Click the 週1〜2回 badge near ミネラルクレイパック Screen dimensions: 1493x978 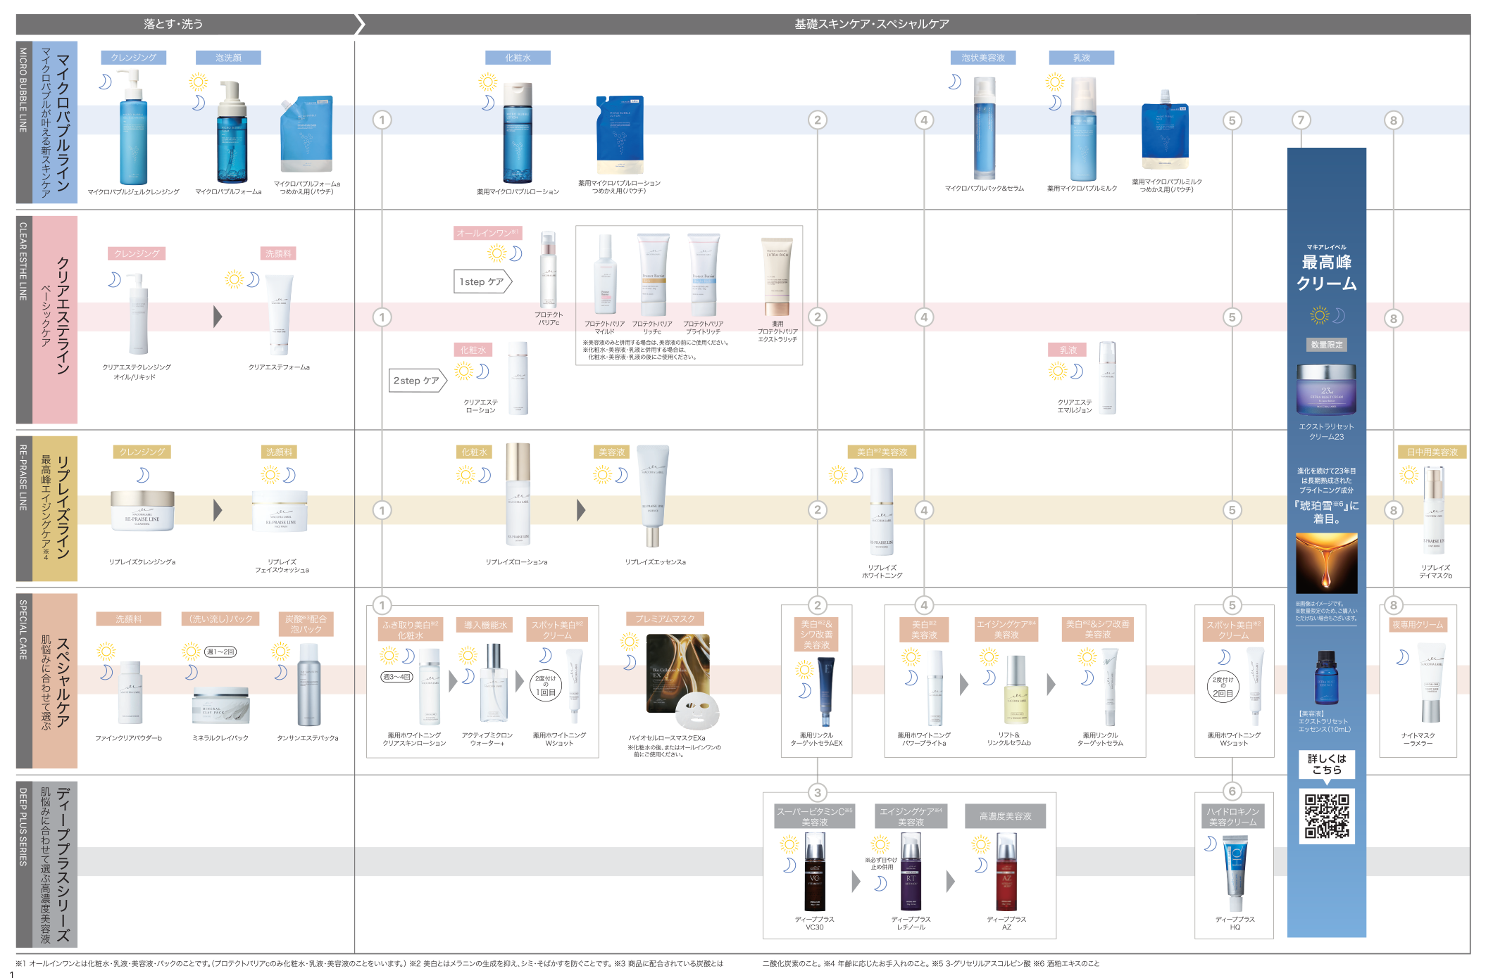point(220,652)
